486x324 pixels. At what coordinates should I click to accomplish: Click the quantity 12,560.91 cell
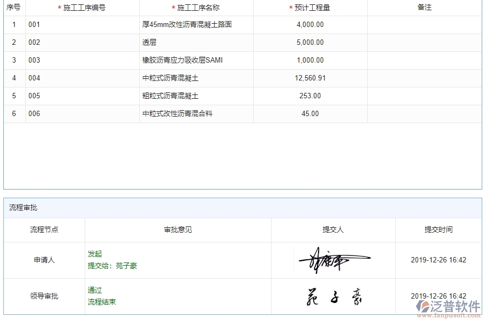(310, 78)
